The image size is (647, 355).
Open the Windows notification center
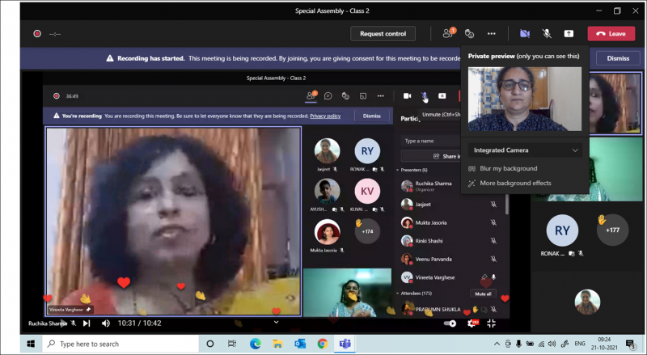631,344
